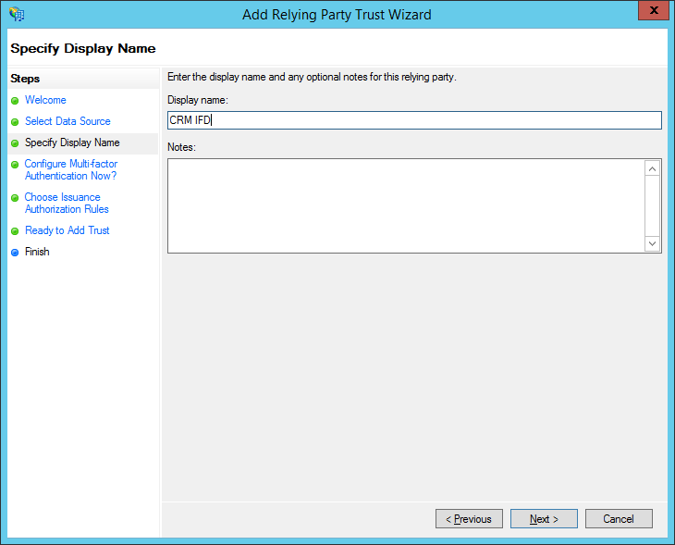Image resolution: width=675 pixels, height=545 pixels.
Task: Click the green bullet beside Ready to Add Trust
Action: pyautogui.click(x=15, y=231)
